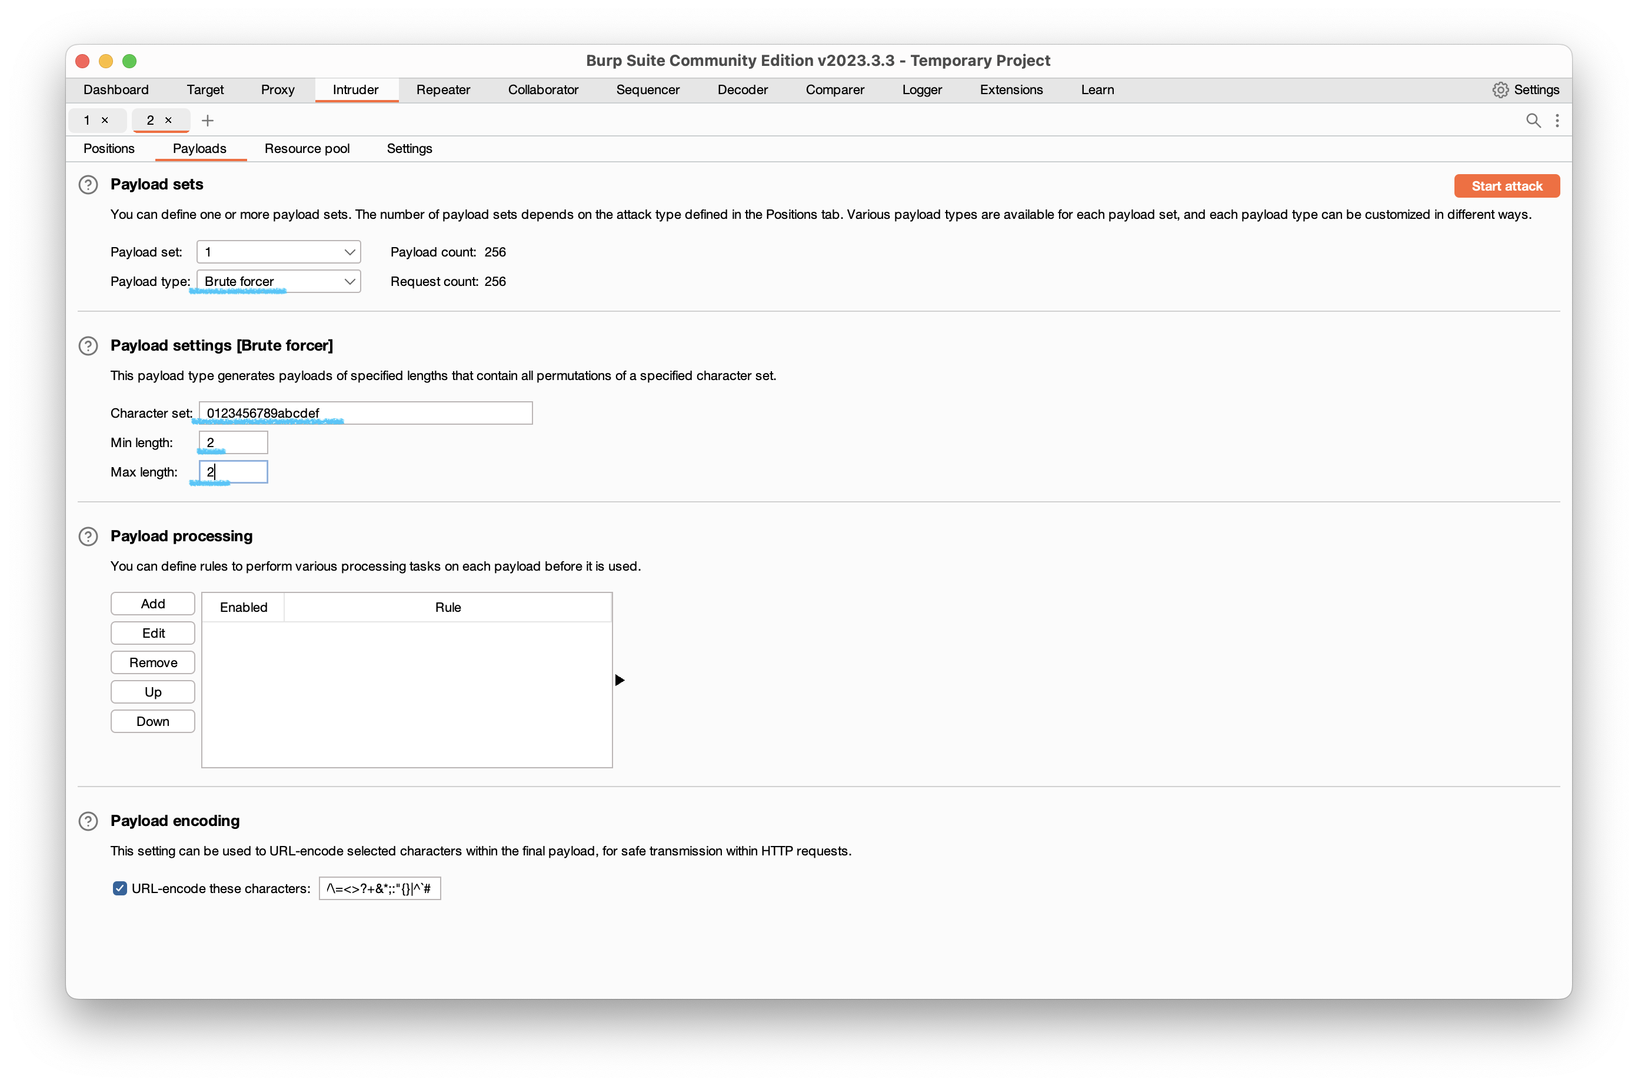The height and width of the screenshot is (1086, 1638).
Task: Go to the Resource pool tab
Action: coord(307,149)
